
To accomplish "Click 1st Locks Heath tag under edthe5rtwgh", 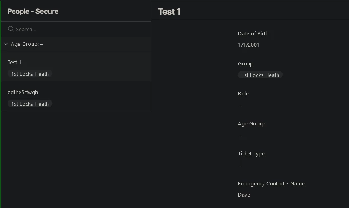I will [30, 104].
